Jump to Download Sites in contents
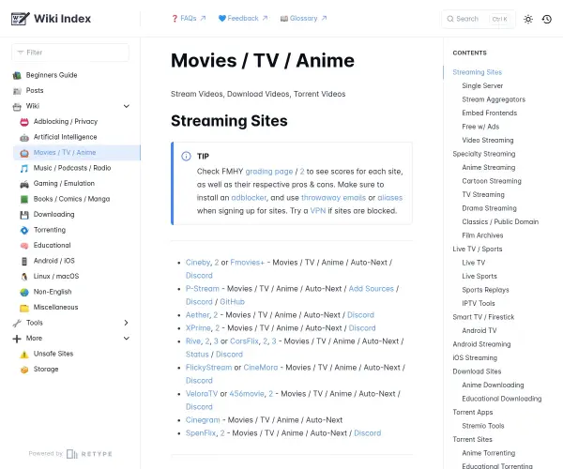563x469 pixels. [477, 371]
